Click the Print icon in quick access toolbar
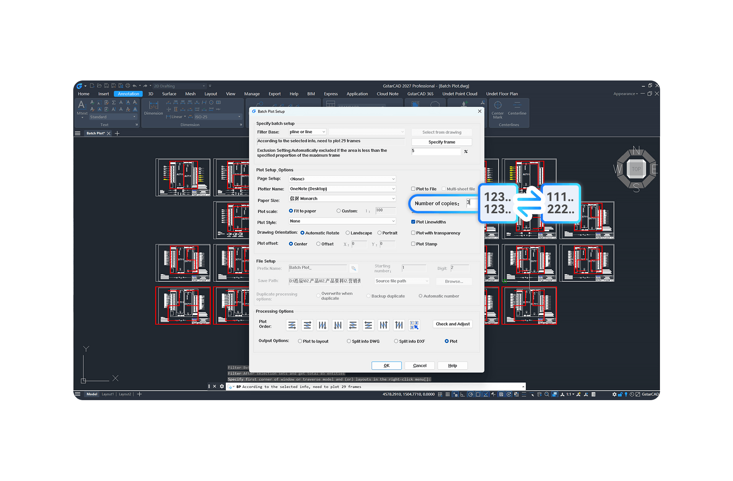This screenshot has height=481, width=733. tap(128, 86)
